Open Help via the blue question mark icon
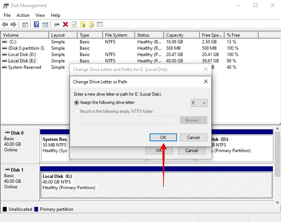The image size is (281, 222). 37,25
